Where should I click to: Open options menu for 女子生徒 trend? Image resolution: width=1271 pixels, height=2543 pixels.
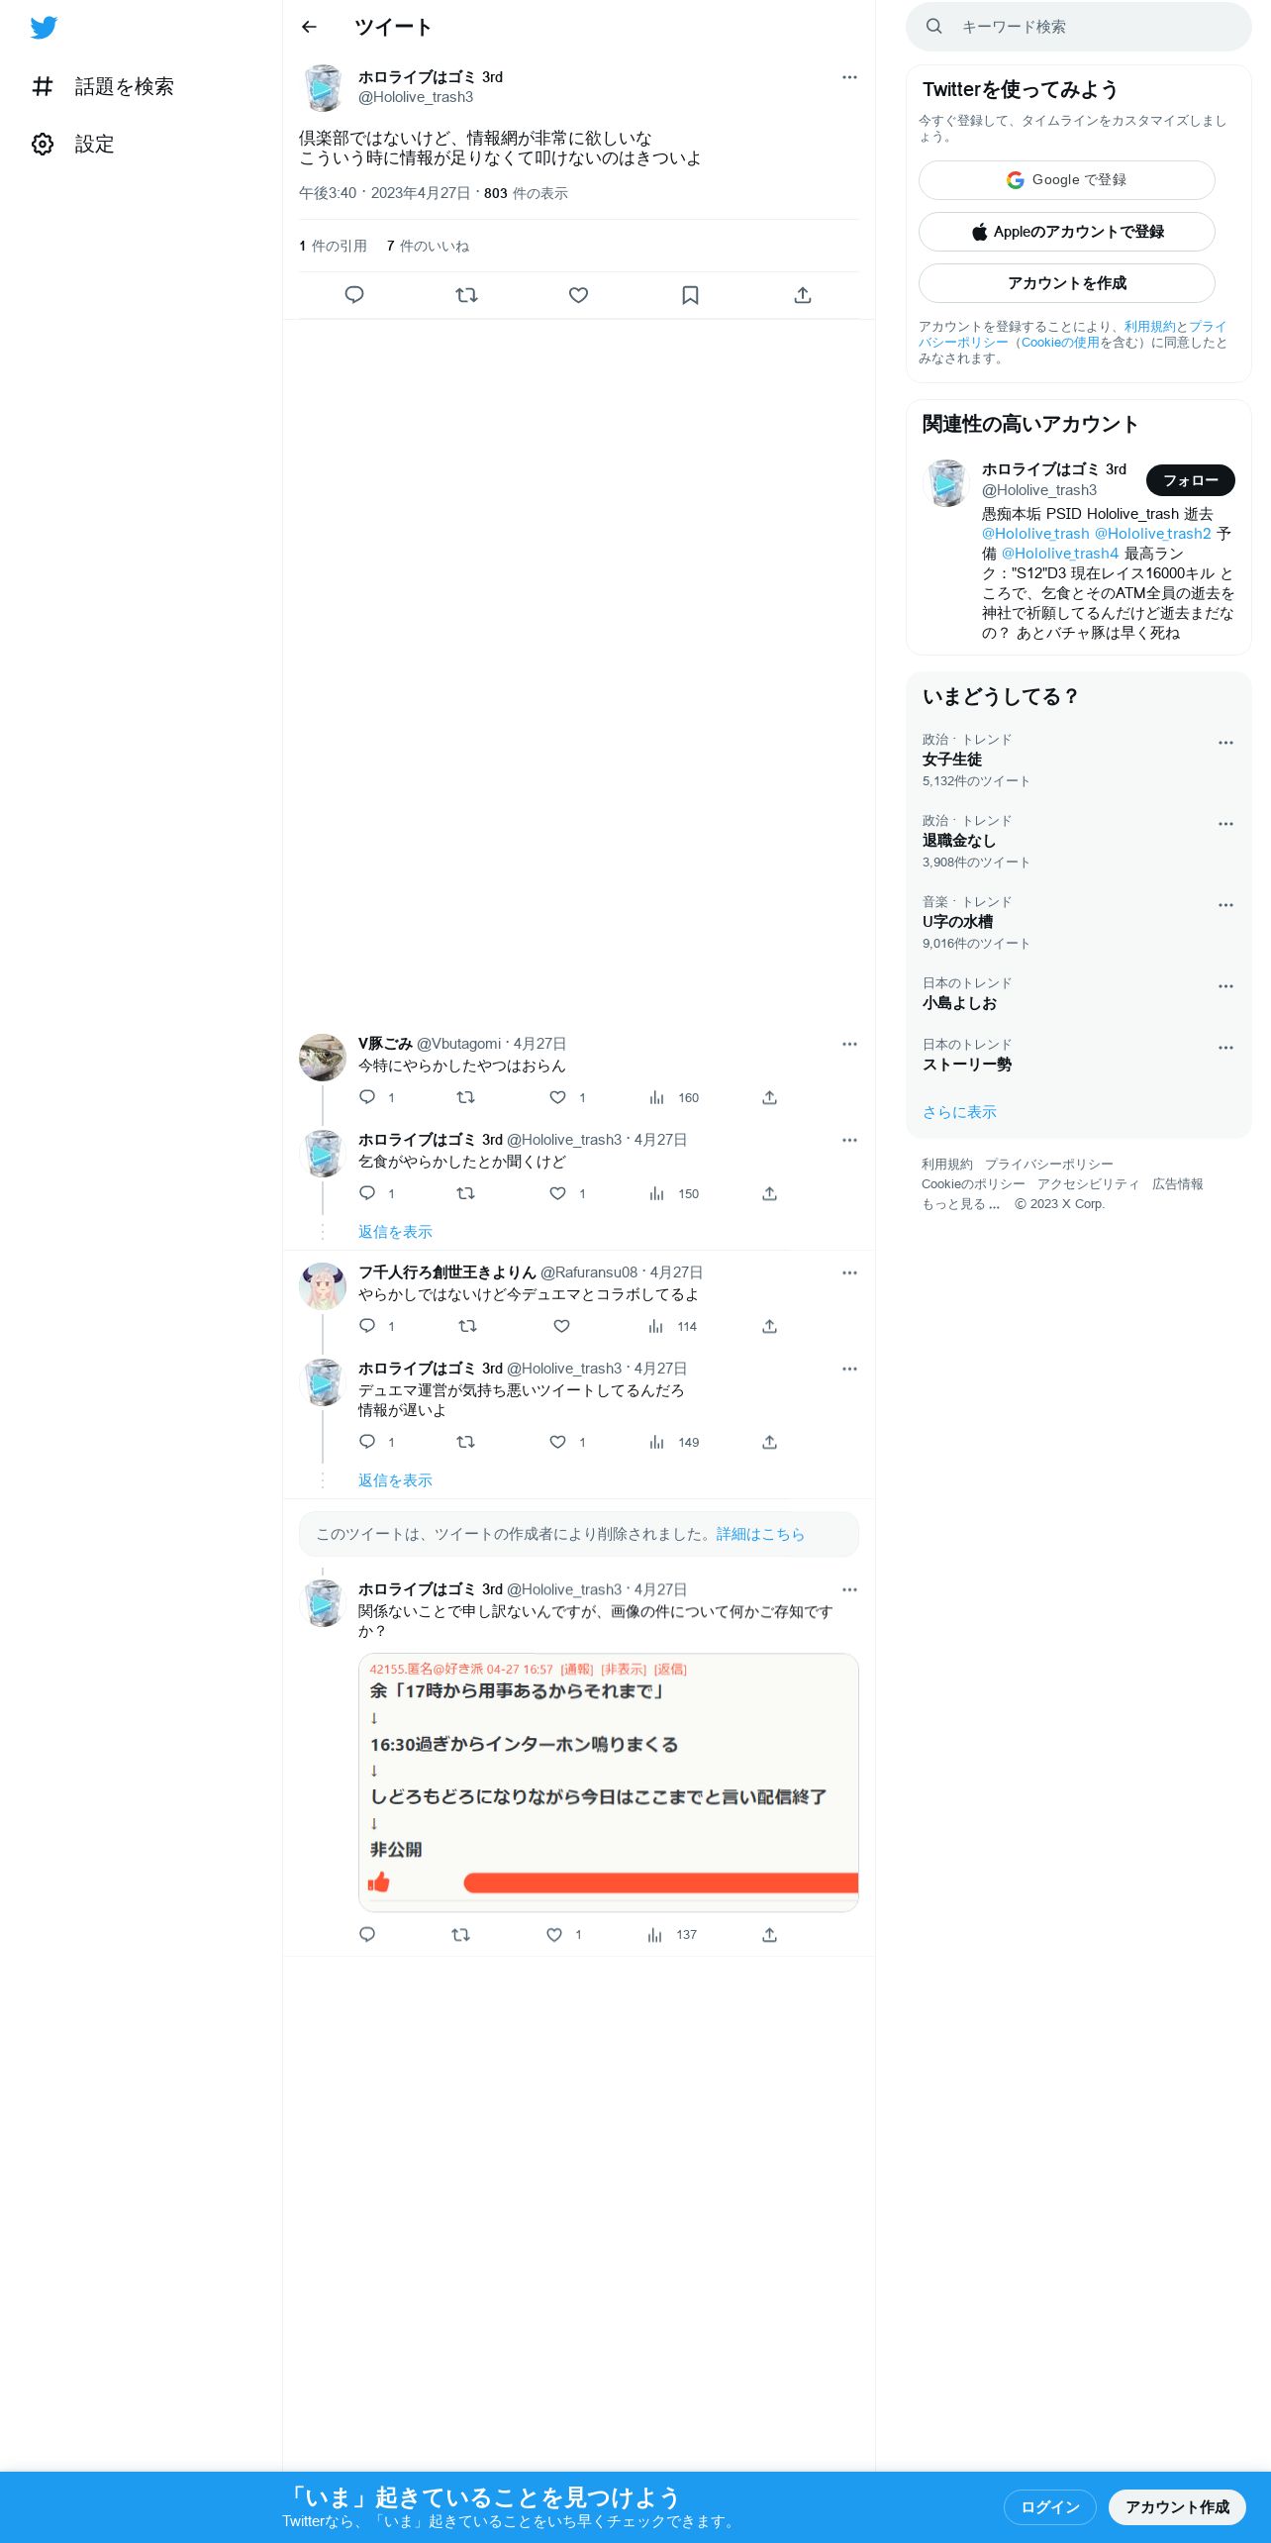pyautogui.click(x=1225, y=743)
